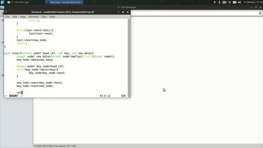263x148 pixels.
Task: Click the '63%' scroll percentage
Action: tap(123, 96)
